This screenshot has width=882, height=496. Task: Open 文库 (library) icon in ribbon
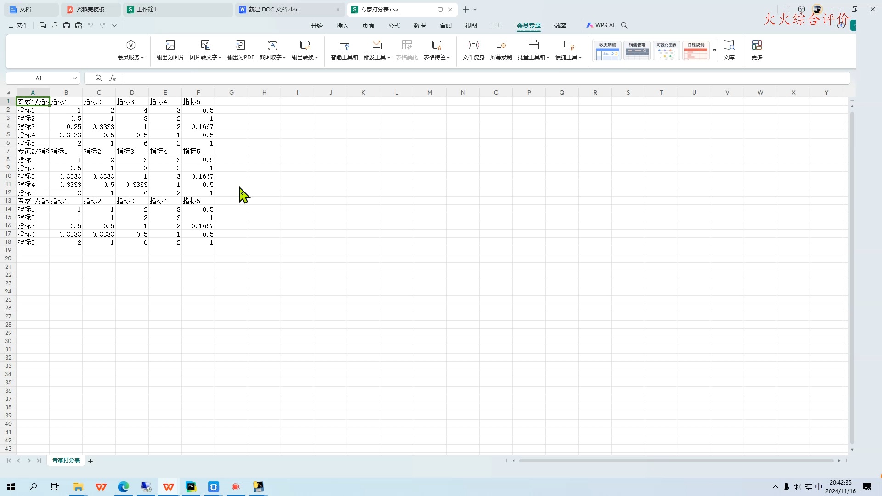[x=729, y=45]
